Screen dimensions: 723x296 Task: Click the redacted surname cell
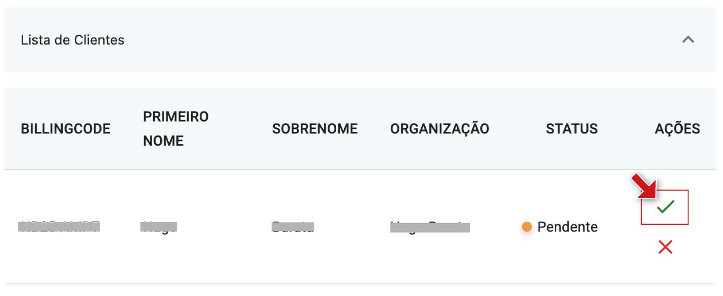(x=293, y=227)
